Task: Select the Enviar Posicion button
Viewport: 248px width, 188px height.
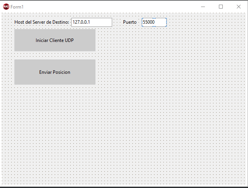Action: pos(55,72)
